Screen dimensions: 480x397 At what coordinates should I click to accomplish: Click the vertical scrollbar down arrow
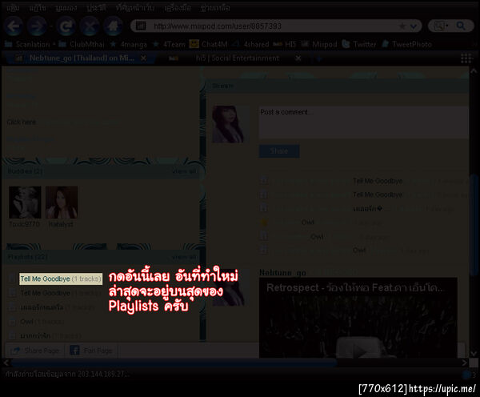tap(474, 353)
